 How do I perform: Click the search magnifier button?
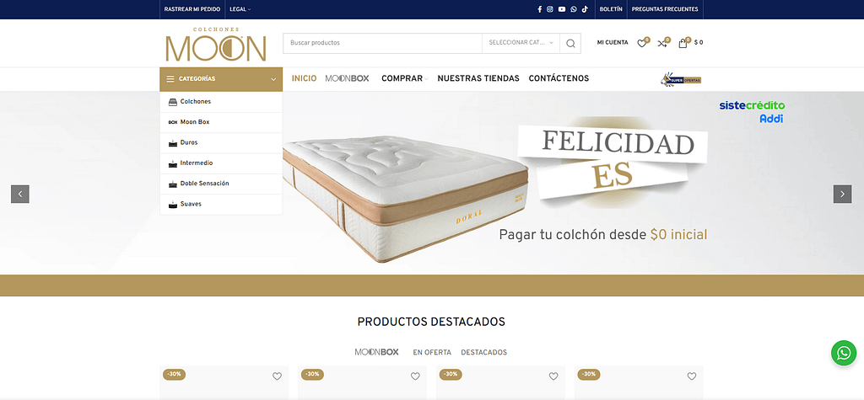570,43
